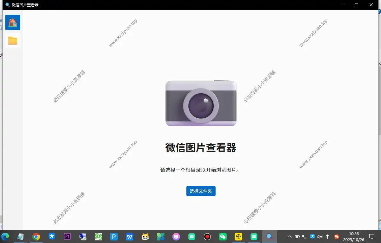Open Adobe Premiere Pro from taskbar
The width and height of the screenshot is (381, 243).
(67, 237)
